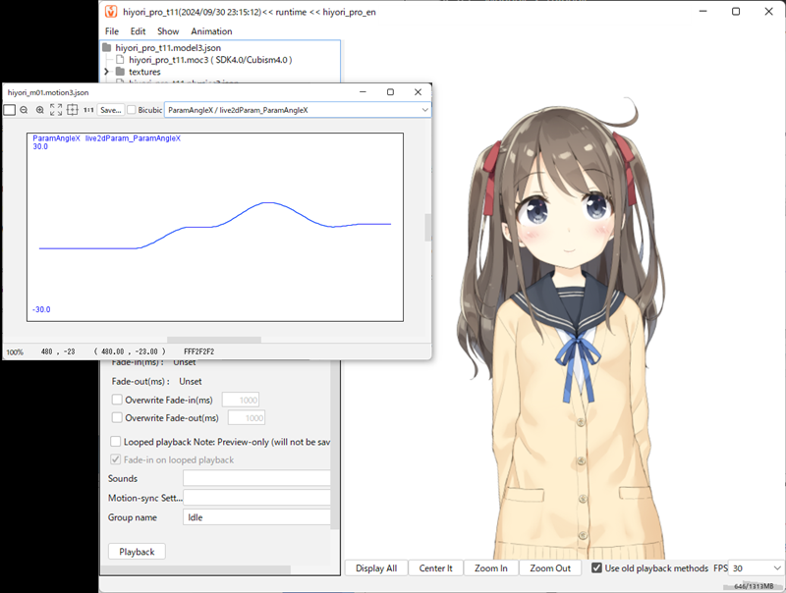
Task: Reset graph to 1:1 scale
Action: [88, 110]
